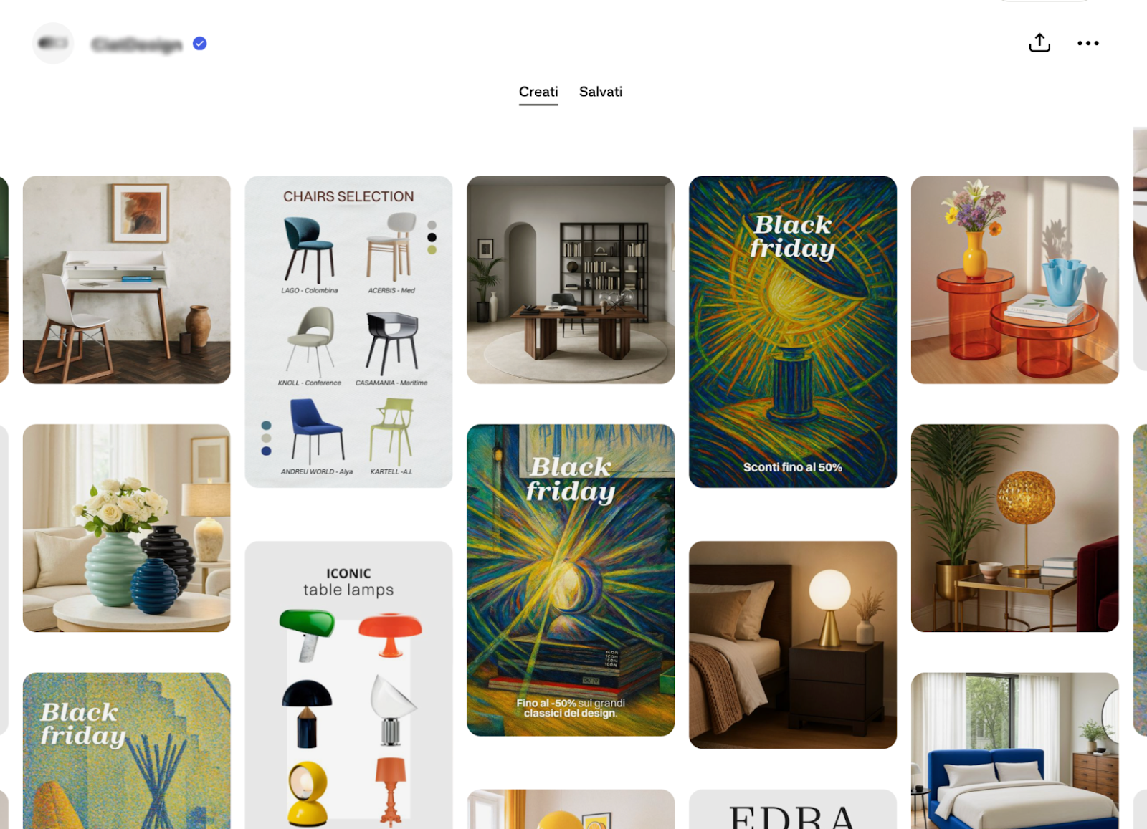Open the three-dots more options menu
1147x829 pixels.
point(1087,43)
